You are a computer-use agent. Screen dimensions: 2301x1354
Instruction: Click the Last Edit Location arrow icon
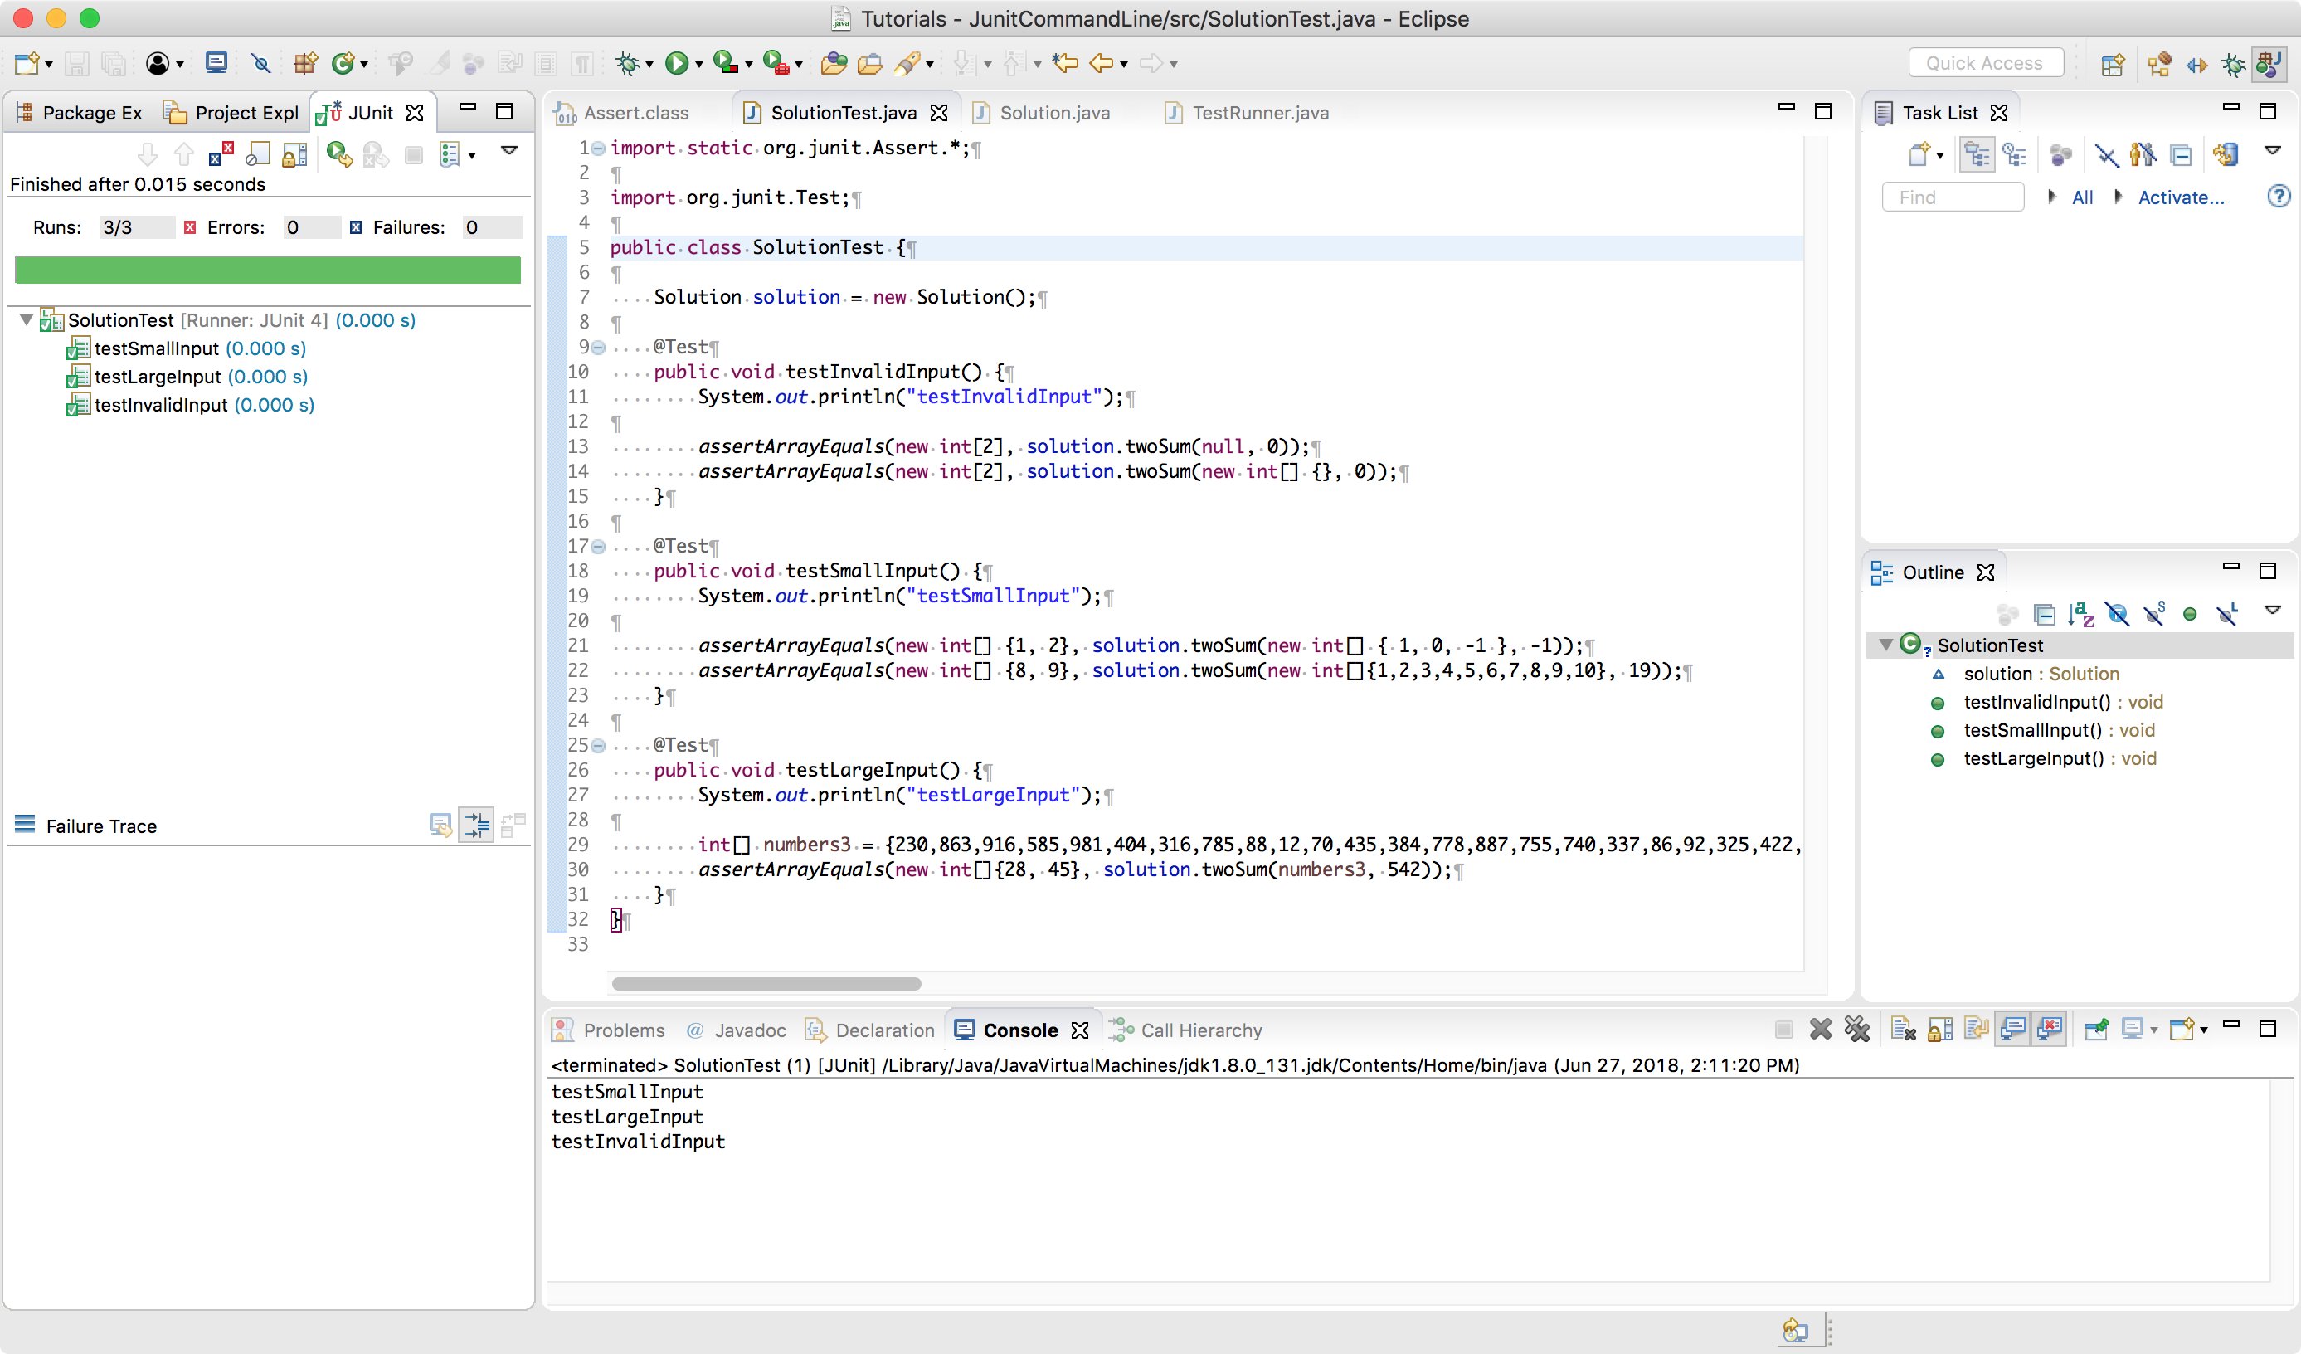click(x=1065, y=63)
